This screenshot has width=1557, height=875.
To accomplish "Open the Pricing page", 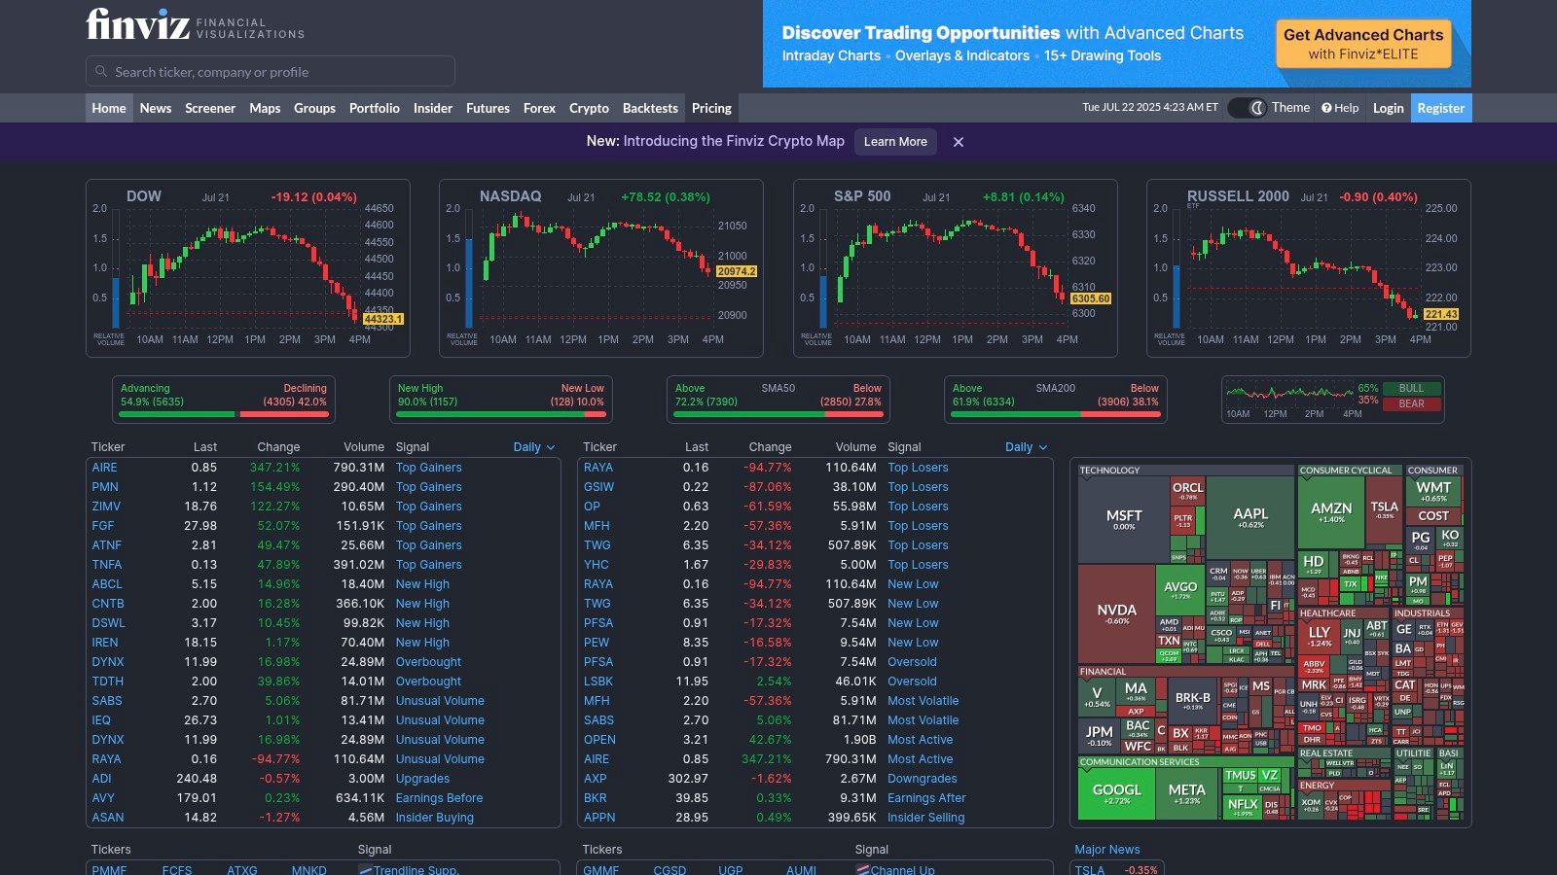I will click(711, 108).
